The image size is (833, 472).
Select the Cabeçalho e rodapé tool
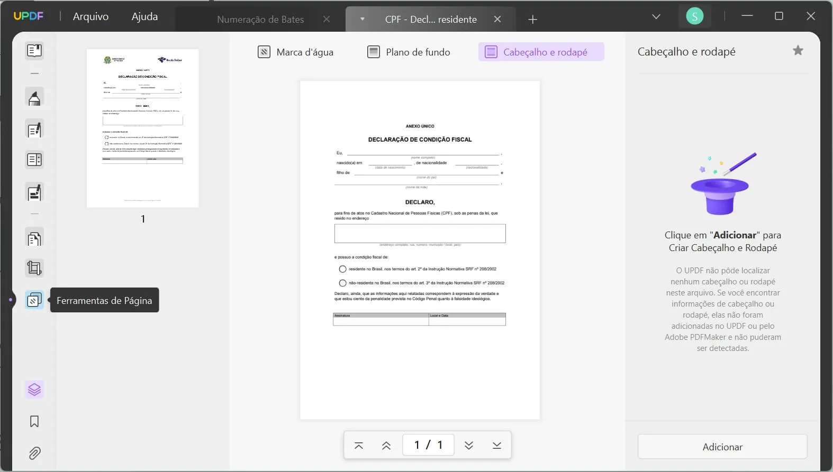click(541, 52)
